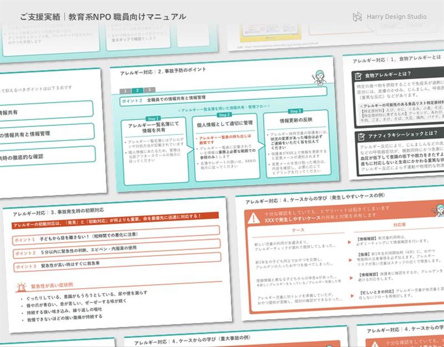The width and height of the screenshot is (444, 347).
Task: Click the nurse illustration on 事故予防のポイント slide
Action: coord(320,78)
